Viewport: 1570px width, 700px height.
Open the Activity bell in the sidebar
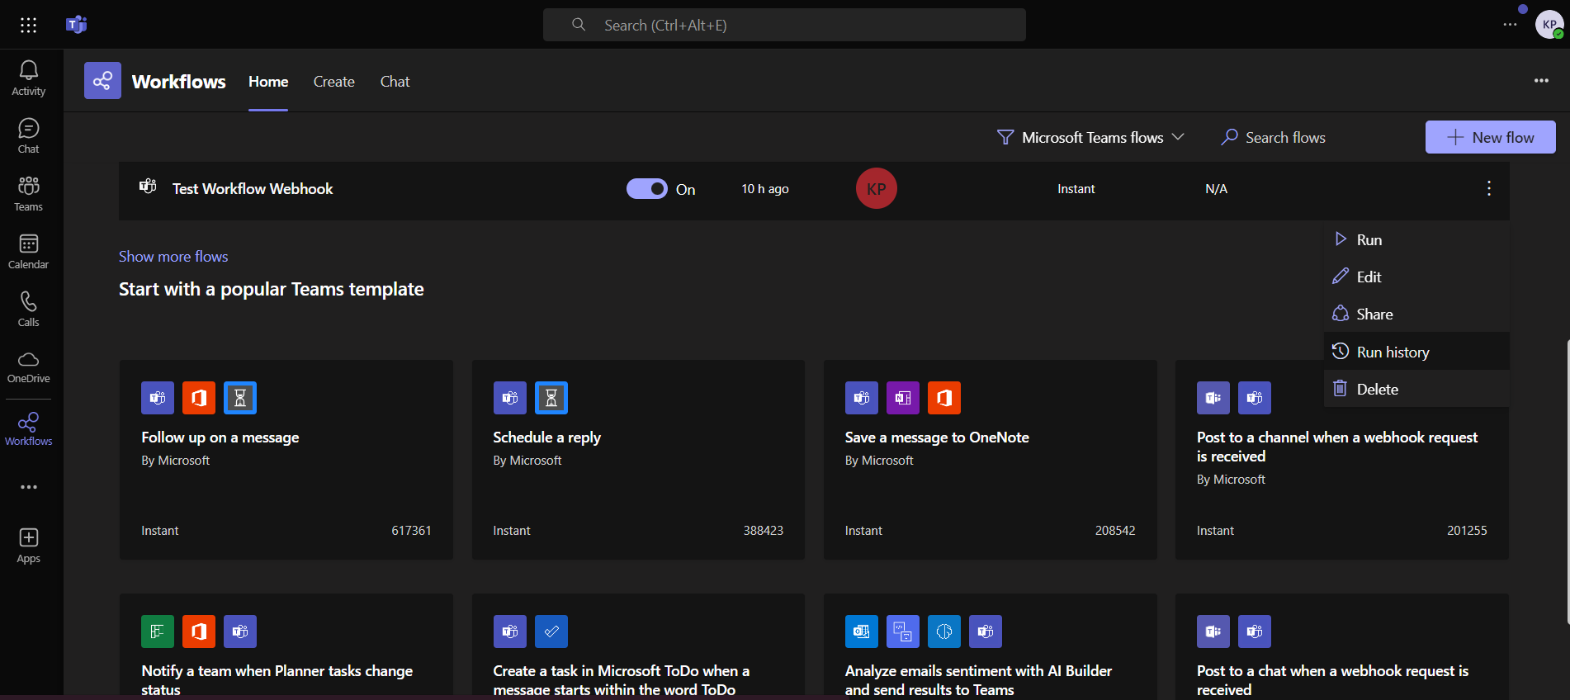pyautogui.click(x=29, y=78)
